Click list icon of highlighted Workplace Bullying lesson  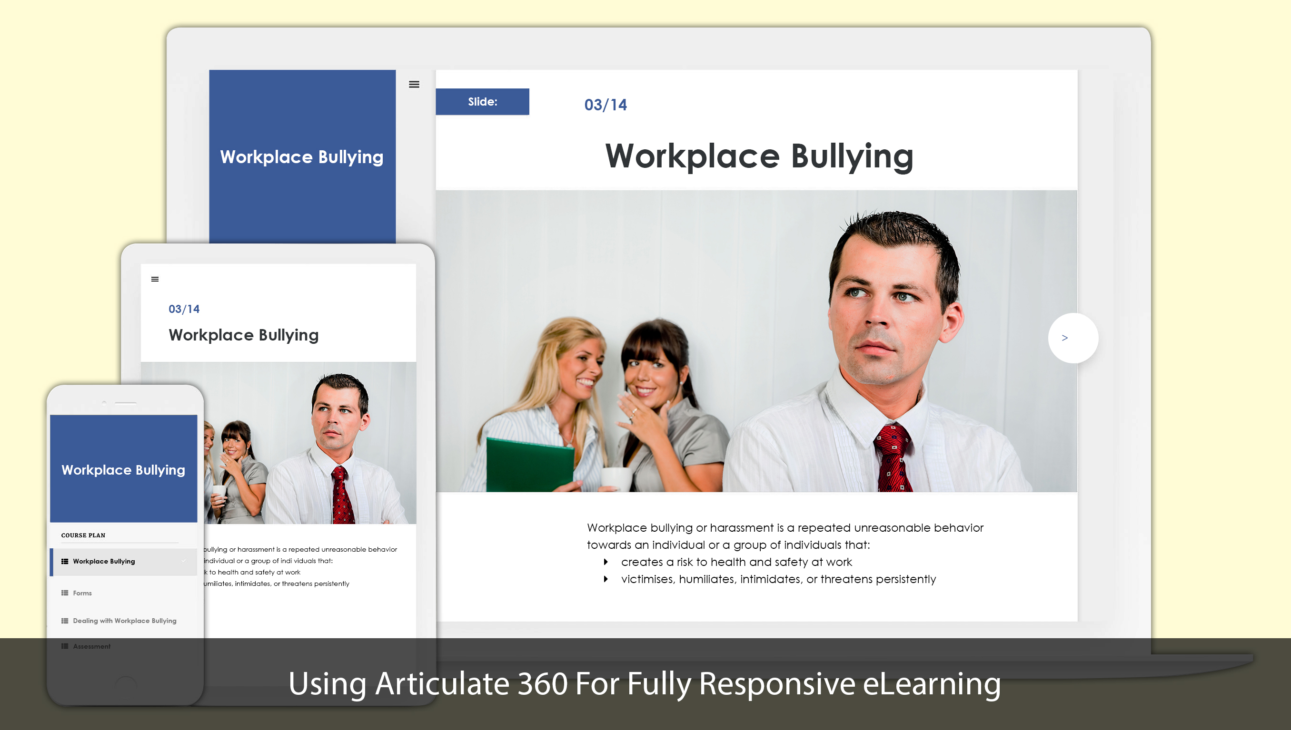[x=65, y=561]
